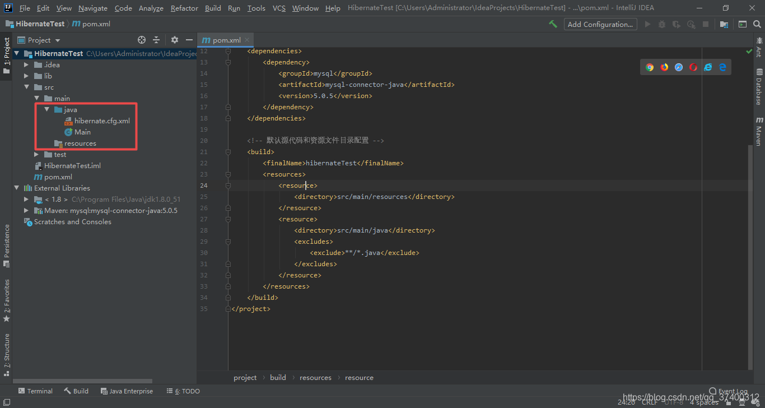Click the Stop square icon in the toolbar

706,24
